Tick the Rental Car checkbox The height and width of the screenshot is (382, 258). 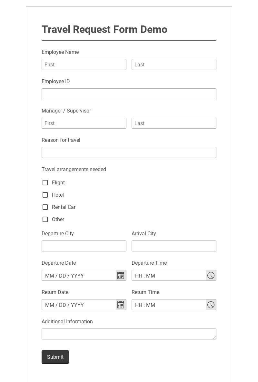coord(45,207)
